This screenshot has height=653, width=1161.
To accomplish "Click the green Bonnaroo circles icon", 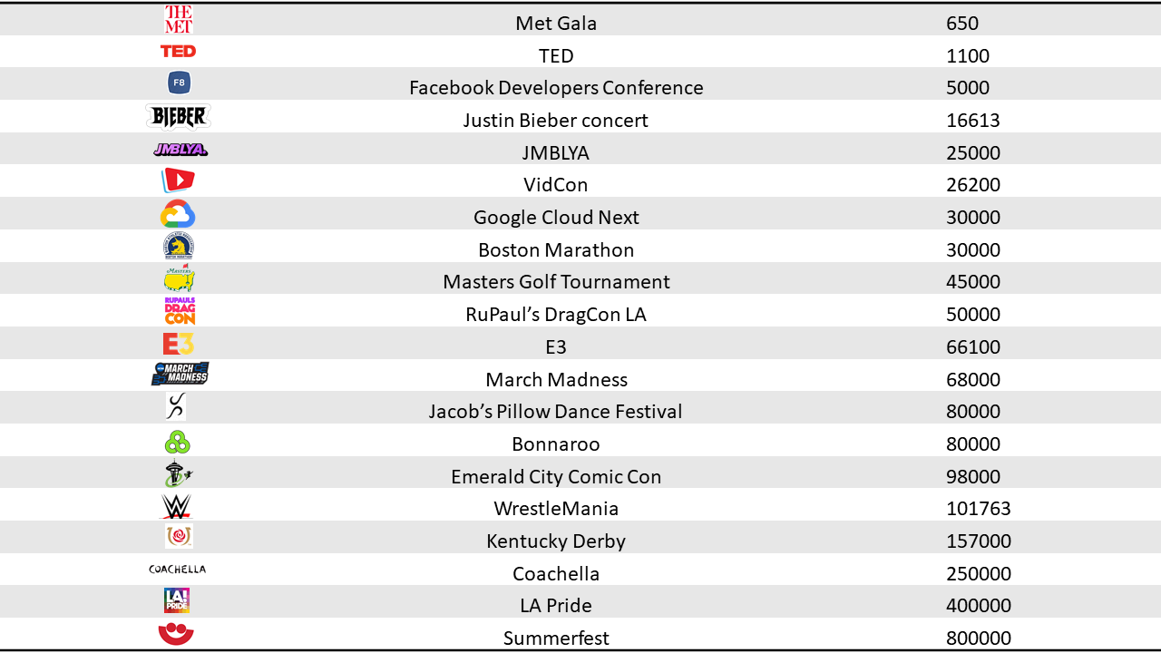I will [178, 443].
